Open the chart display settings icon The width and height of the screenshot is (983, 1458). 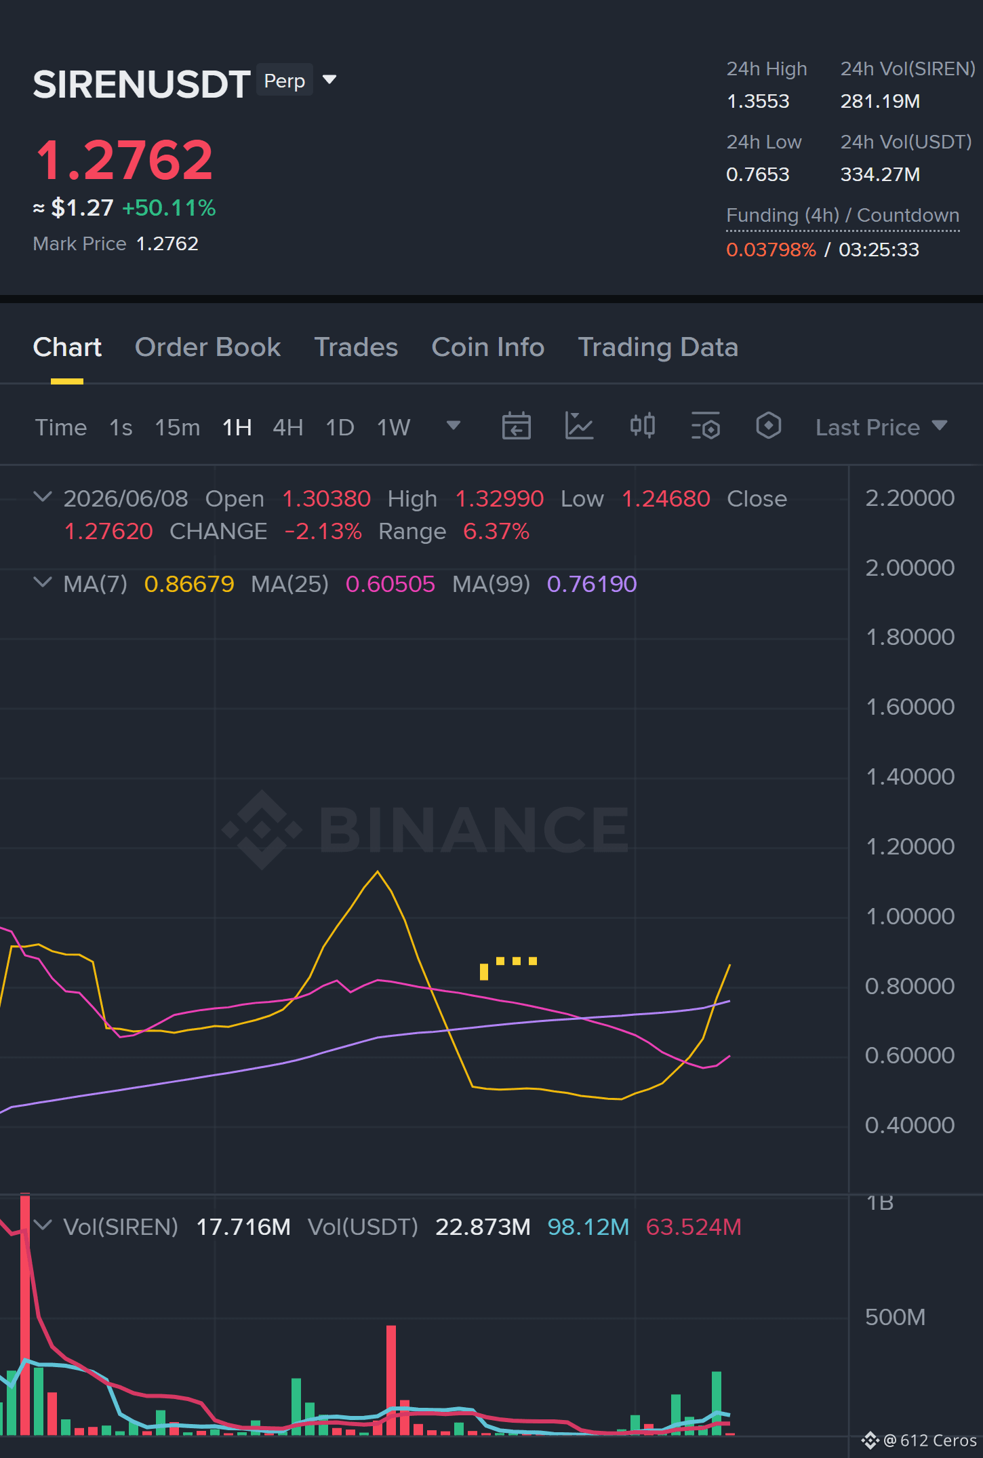(705, 427)
